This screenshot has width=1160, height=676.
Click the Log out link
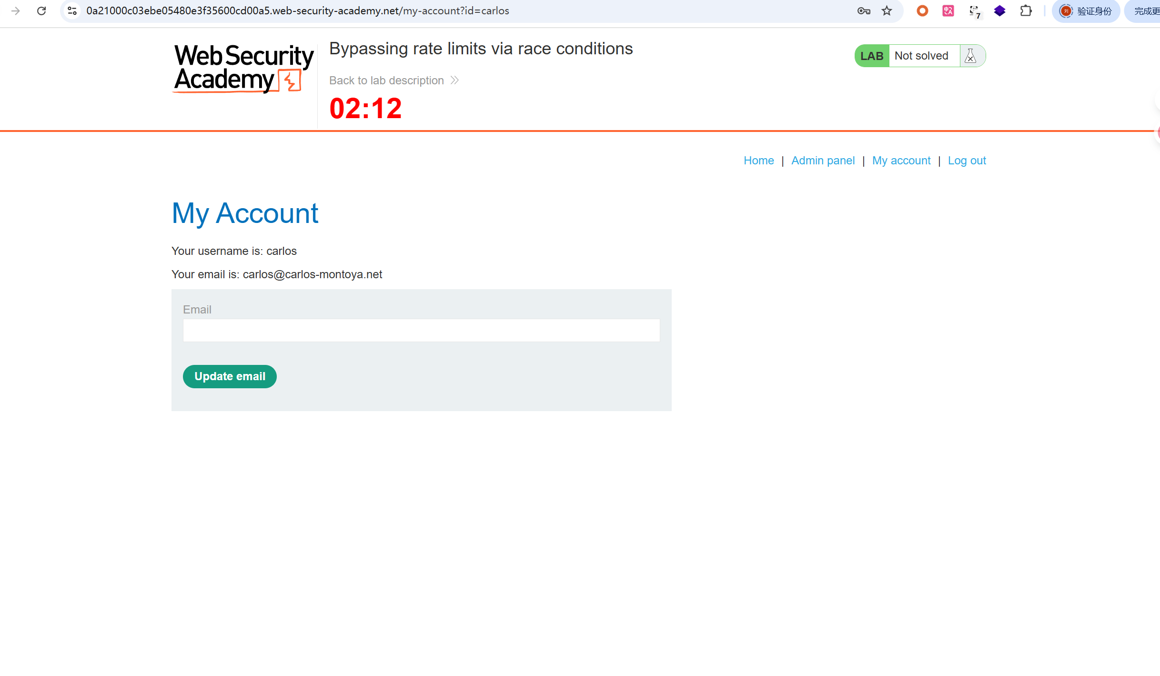click(x=967, y=161)
